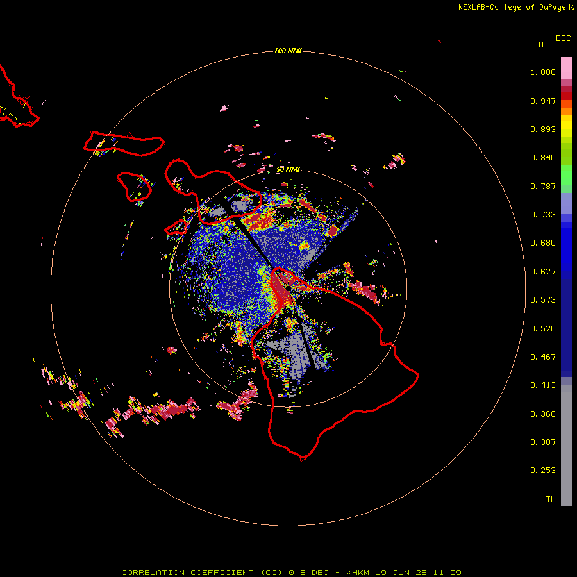This screenshot has height=577, width=577.
Task: Click the bright green swatch on color bar
Action: click(x=566, y=175)
